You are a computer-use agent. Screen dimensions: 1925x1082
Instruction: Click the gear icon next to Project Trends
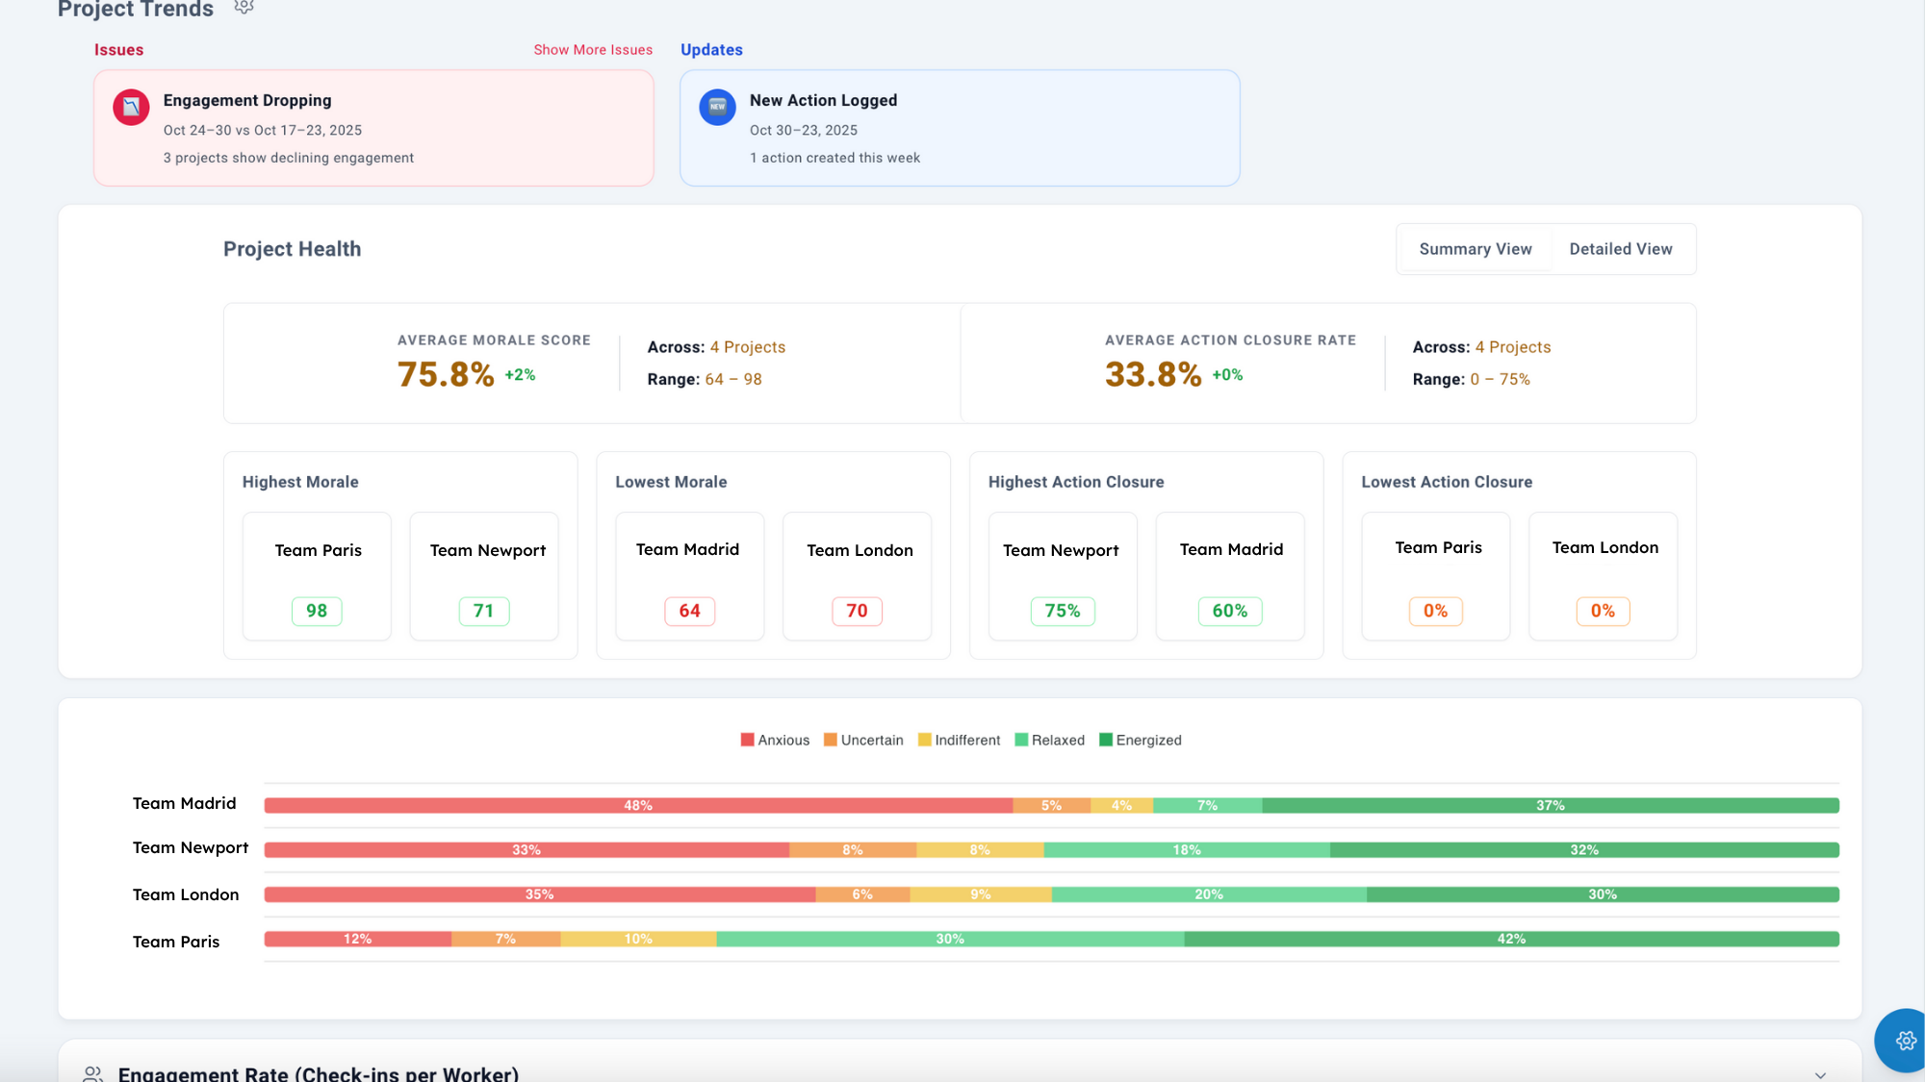(244, 8)
